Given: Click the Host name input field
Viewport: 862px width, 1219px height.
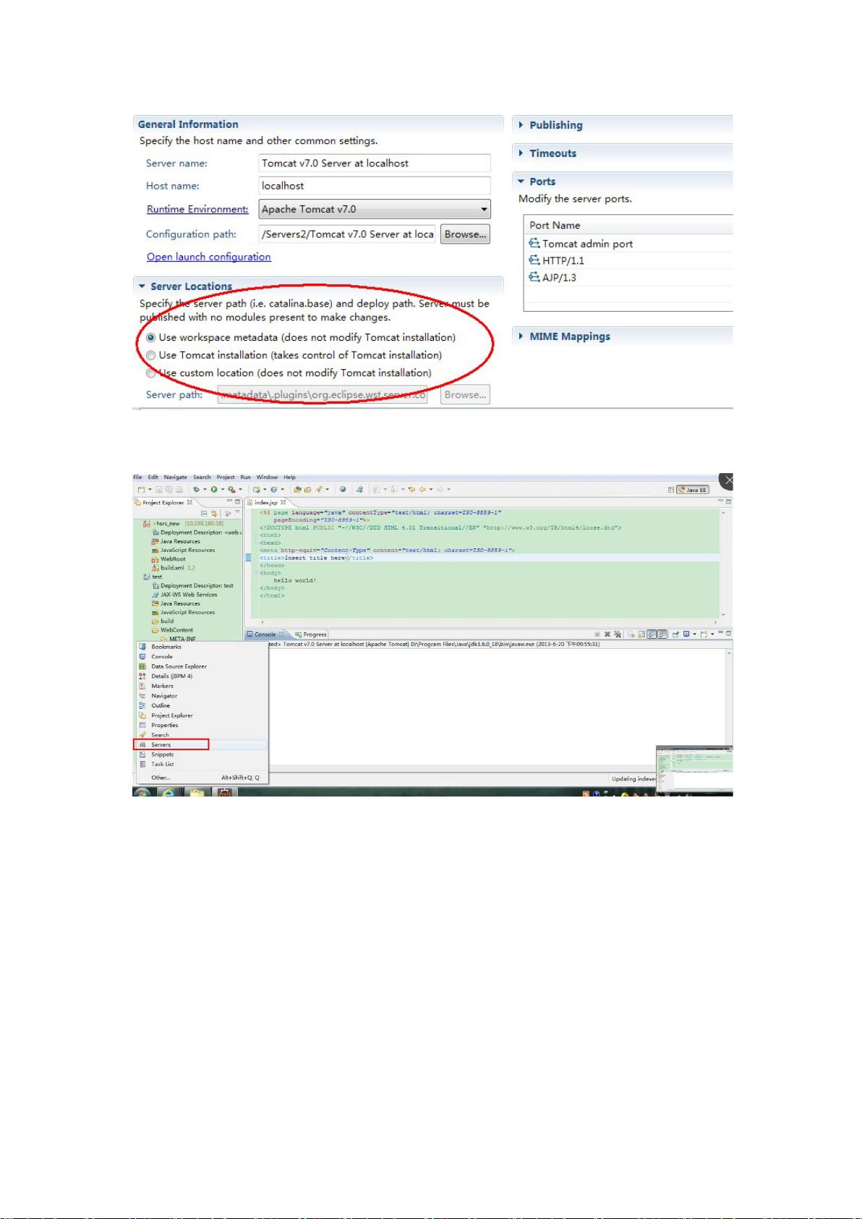Looking at the screenshot, I should (375, 186).
